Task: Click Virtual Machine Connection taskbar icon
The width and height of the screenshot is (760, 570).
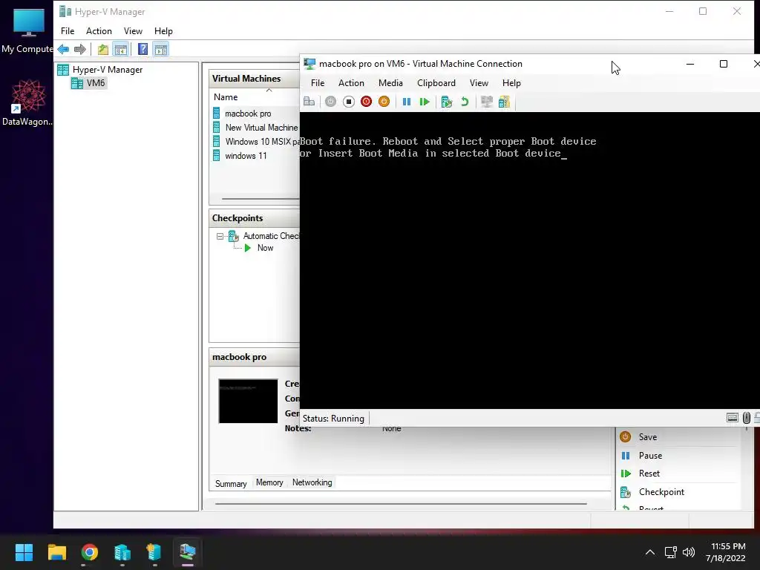Action: (187, 552)
